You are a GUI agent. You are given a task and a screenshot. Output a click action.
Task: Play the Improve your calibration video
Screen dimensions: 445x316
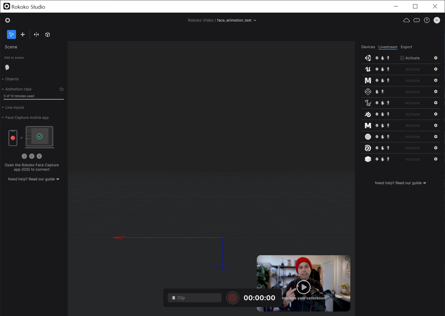tap(304, 287)
